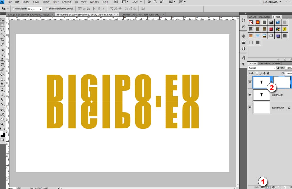Select the Zoom tool in toolbox
The image size is (292, 189).
(x=2, y=124)
